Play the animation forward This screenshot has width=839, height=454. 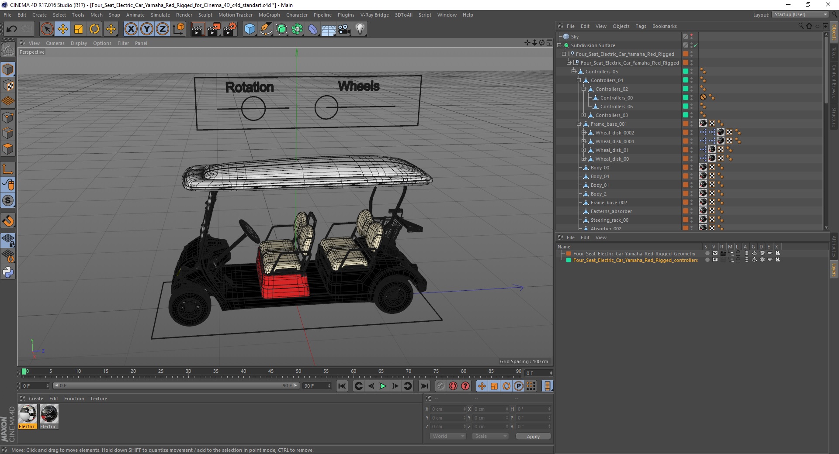pos(383,386)
